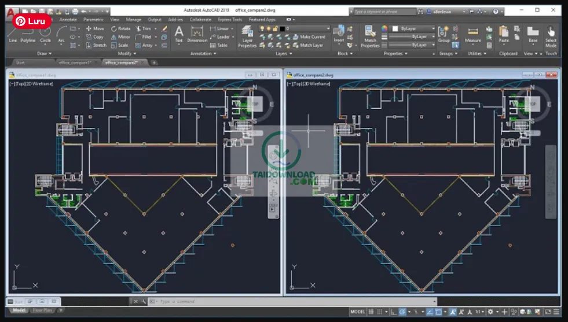The image size is (568, 322).
Task: Expand the Utilities panel dropdown
Action: (477, 54)
